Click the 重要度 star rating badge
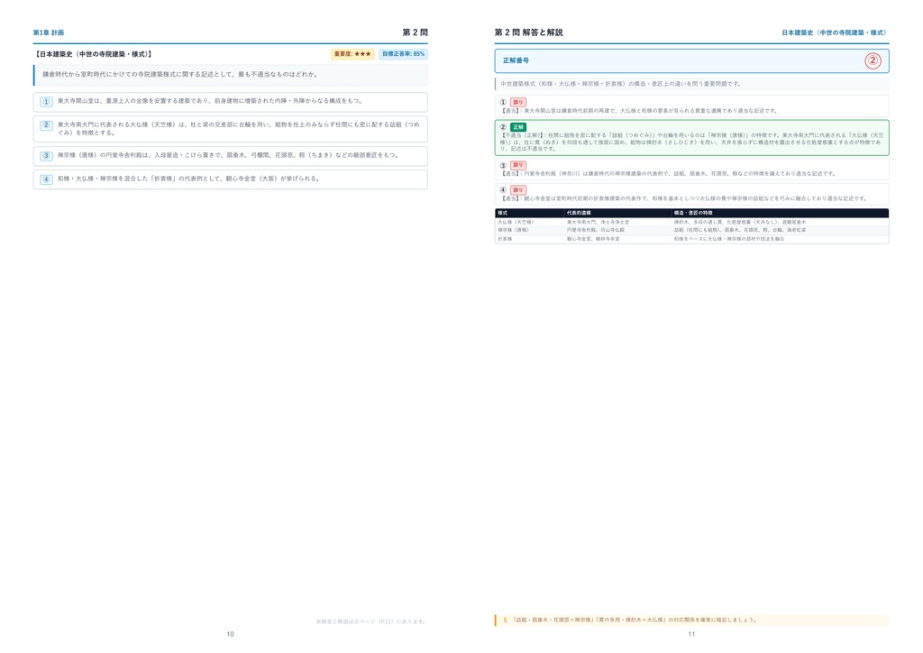Image resolution: width=923 pixels, height=653 pixels. (x=352, y=54)
